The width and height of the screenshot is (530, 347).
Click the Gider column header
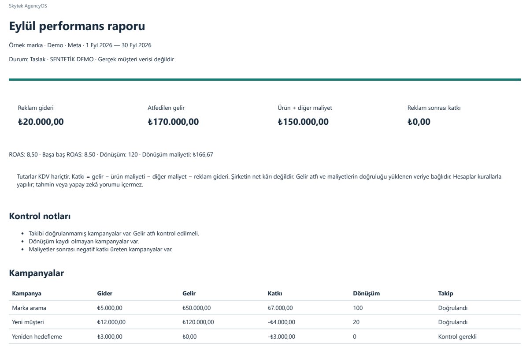(104, 293)
